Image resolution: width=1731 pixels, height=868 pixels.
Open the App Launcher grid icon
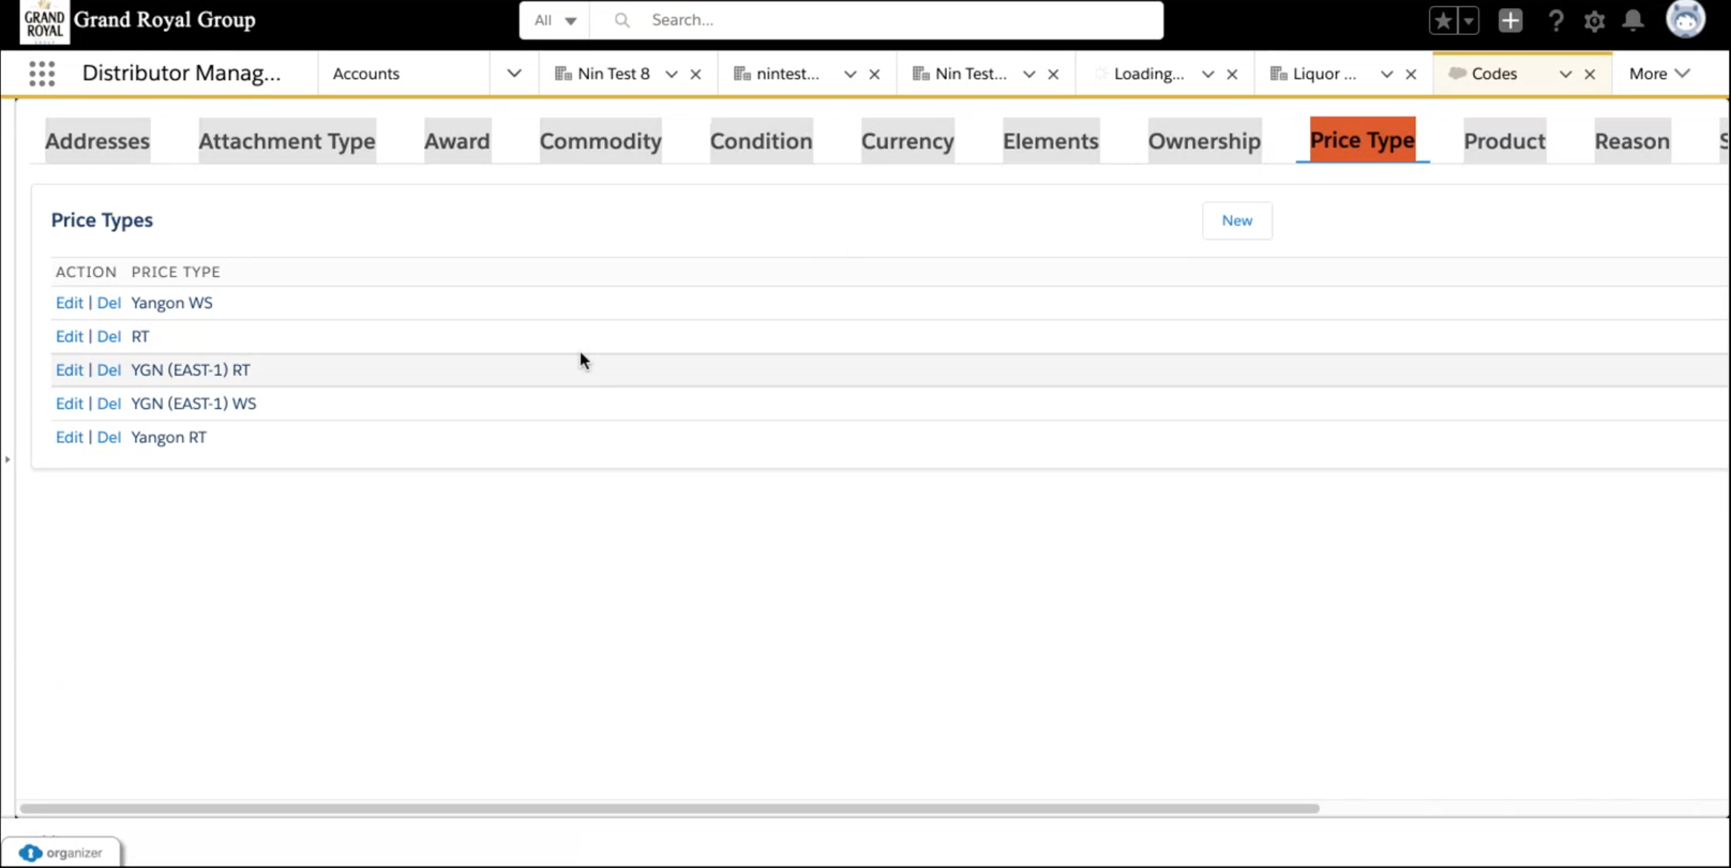pyautogui.click(x=41, y=73)
